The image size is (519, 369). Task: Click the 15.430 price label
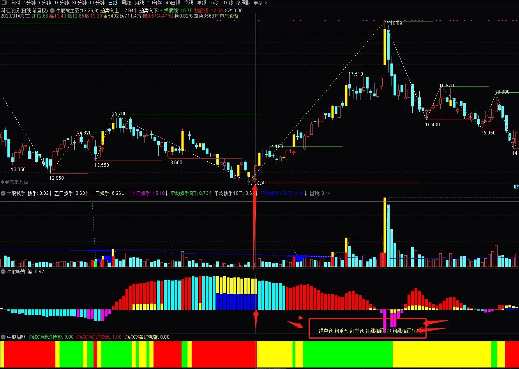(x=432, y=125)
